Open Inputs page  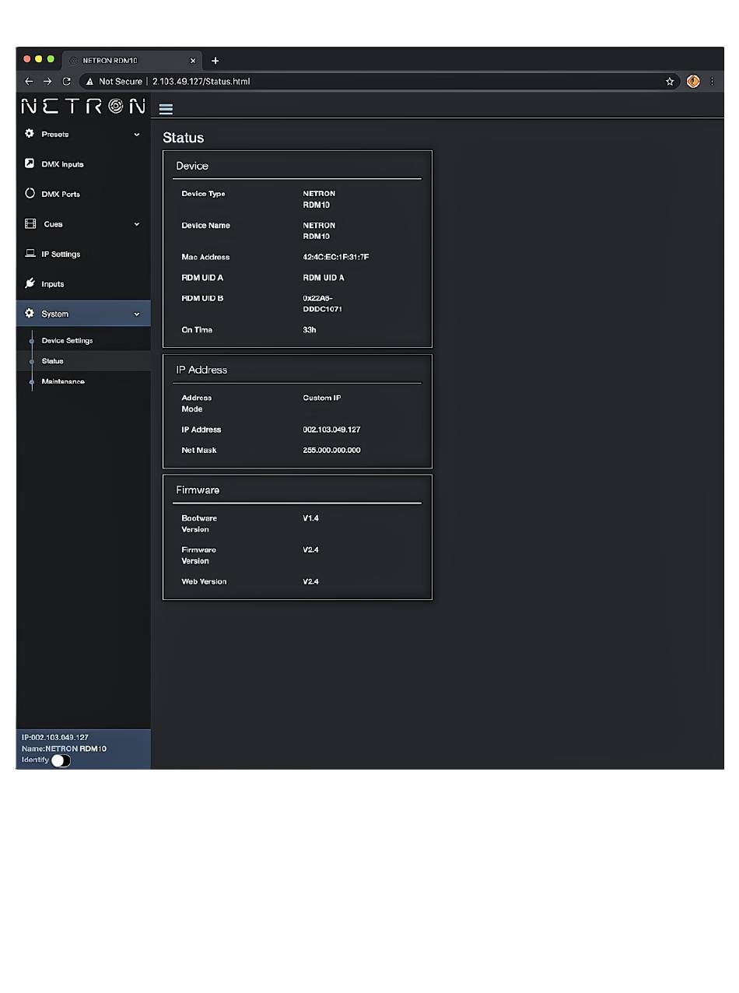83,284
